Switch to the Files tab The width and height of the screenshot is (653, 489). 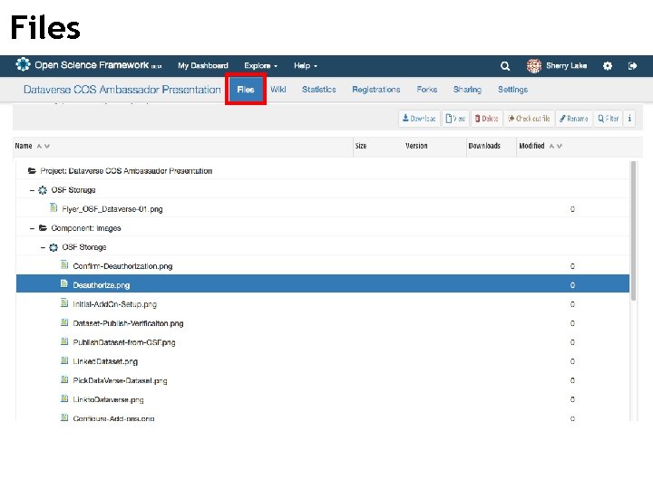click(246, 90)
